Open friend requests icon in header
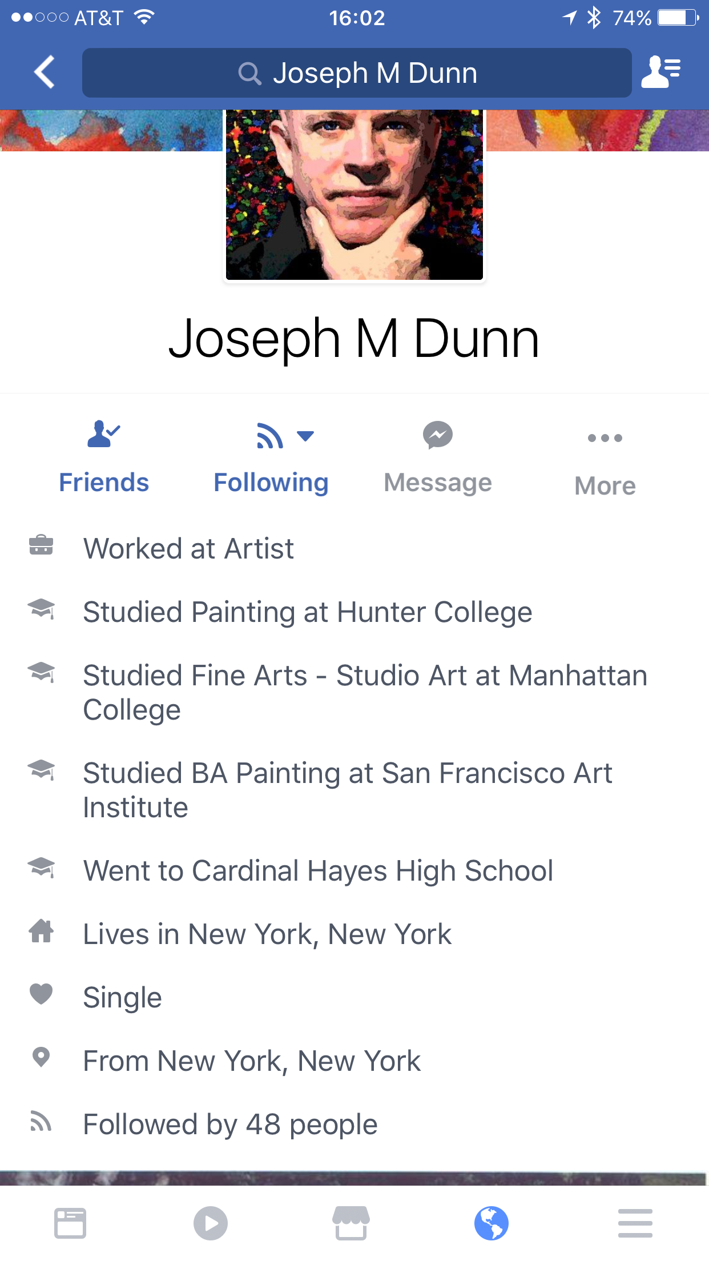The height and width of the screenshot is (1261, 709). (661, 73)
